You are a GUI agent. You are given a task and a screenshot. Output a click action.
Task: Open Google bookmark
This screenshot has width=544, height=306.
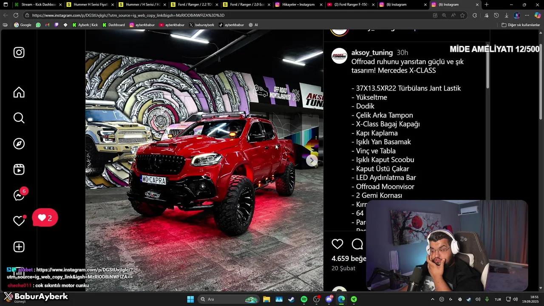(x=23, y=25)
